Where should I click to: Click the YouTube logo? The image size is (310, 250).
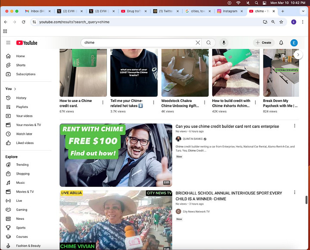pos(27,43)
